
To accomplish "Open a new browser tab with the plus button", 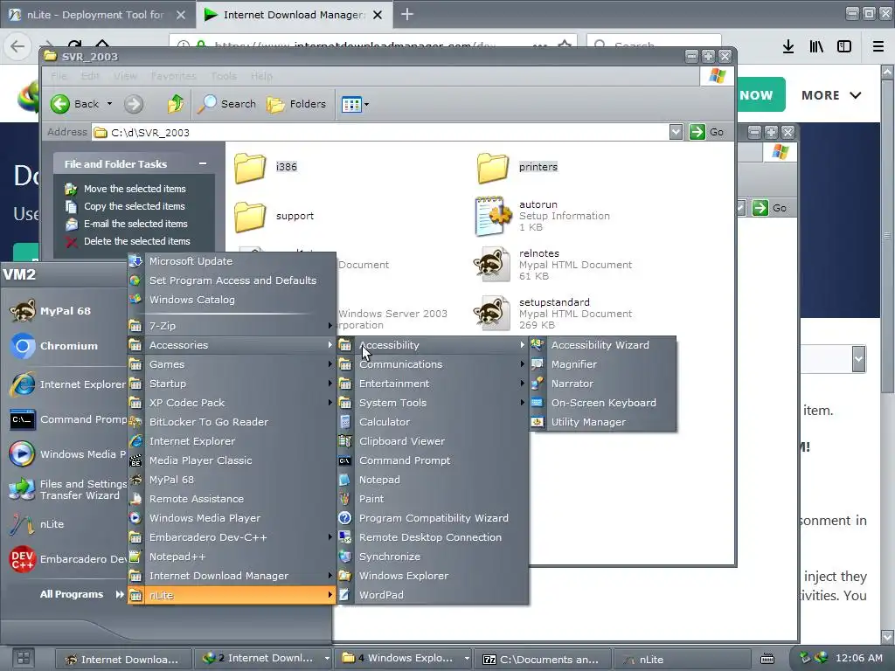I will click(x=407, y=14).
